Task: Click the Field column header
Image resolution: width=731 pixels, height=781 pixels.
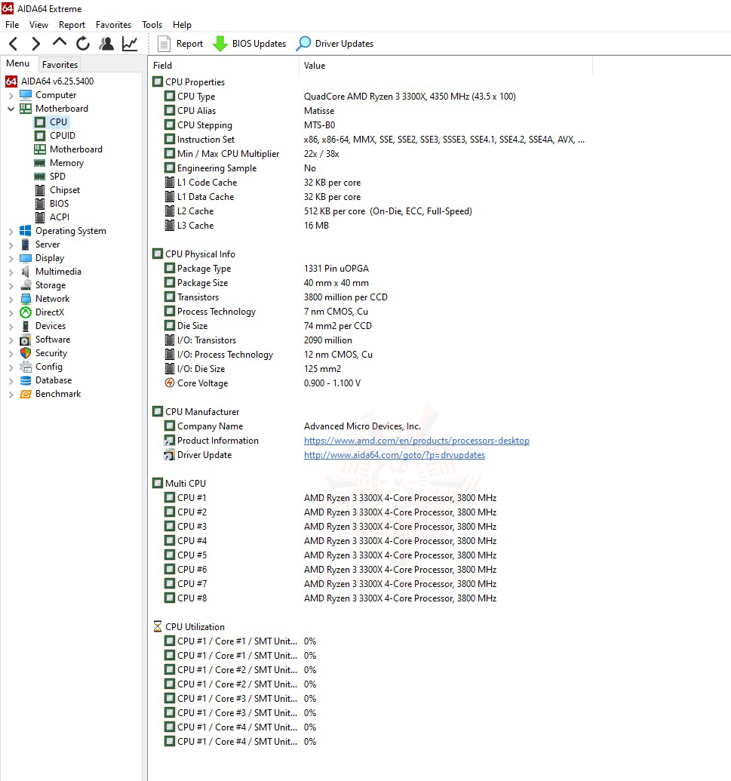Action: [x=223, y=65]
